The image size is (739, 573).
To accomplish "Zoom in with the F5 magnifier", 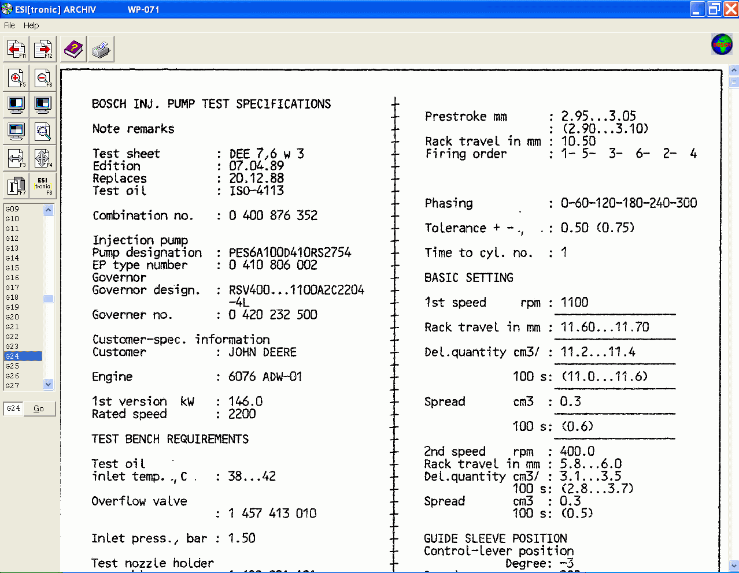I will click(x=16, y=77).
